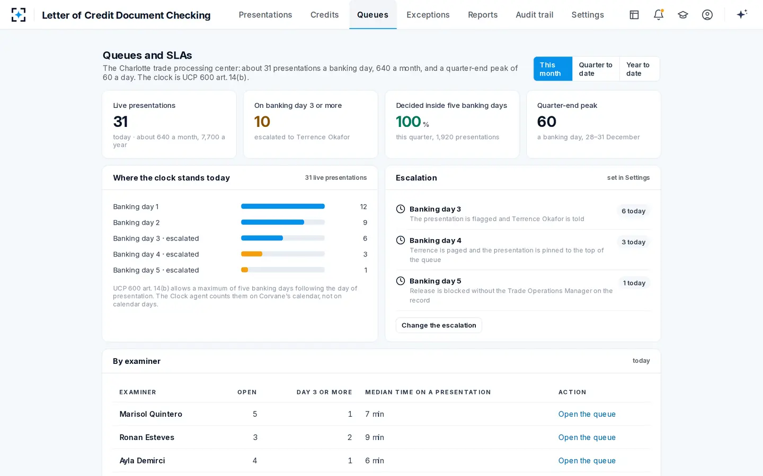Open the Reports tab

coord(483,15)
